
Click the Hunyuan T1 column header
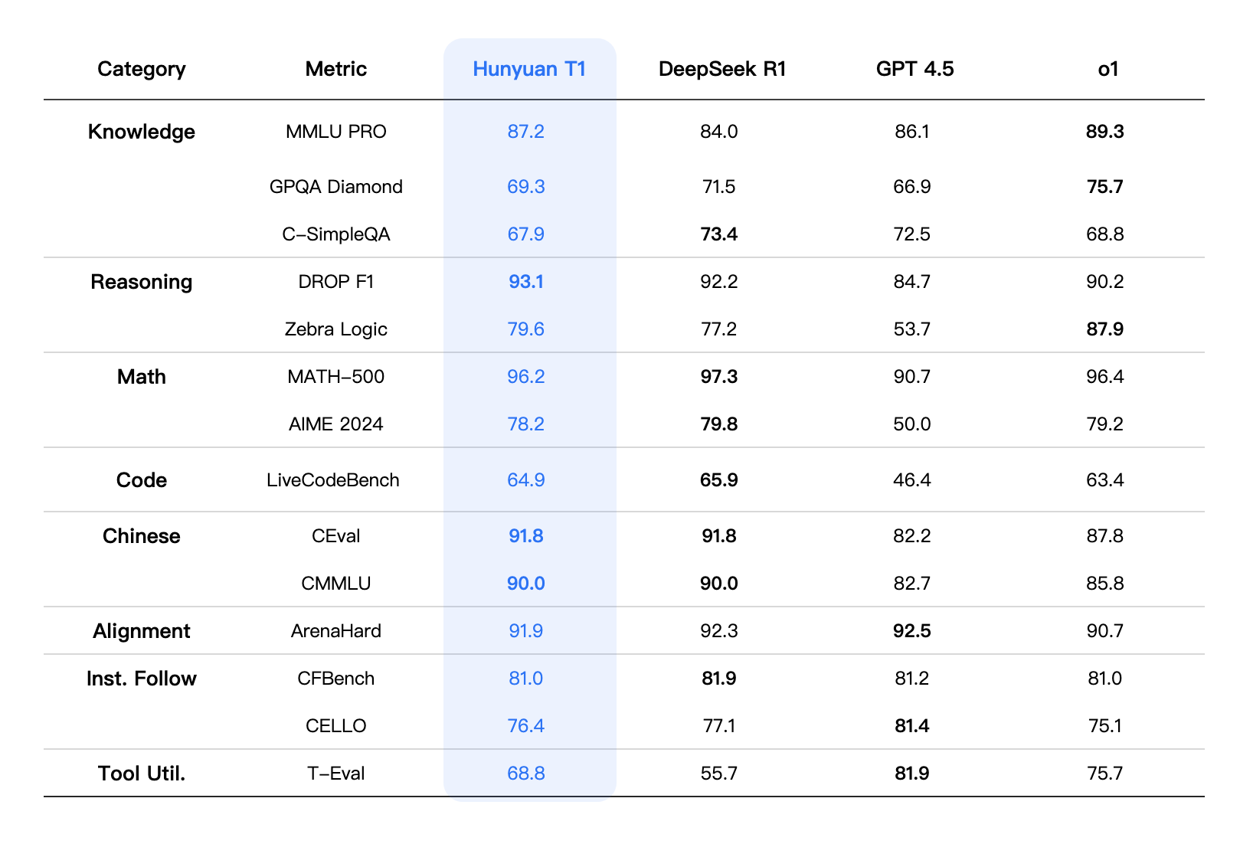tap(529, 69)
